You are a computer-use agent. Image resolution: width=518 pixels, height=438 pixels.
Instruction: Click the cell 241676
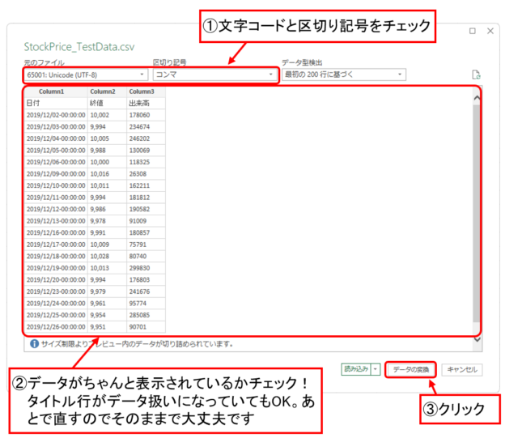pos(146,291)
